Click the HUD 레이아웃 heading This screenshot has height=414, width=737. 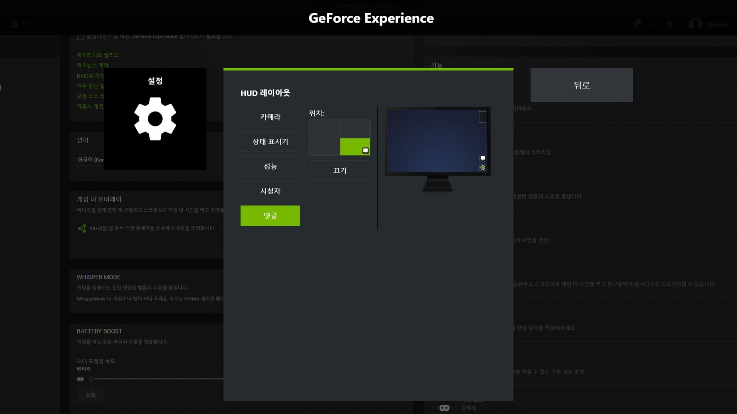click(265, 93)
